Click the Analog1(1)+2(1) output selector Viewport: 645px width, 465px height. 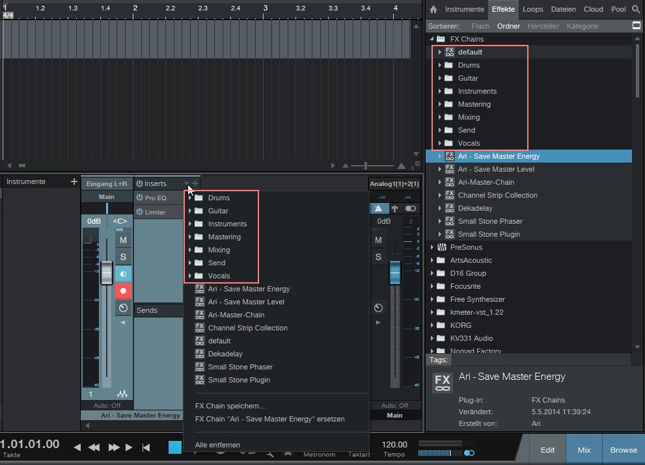click(394, 183)
